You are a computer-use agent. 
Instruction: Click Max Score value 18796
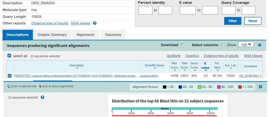[x=174, y=76]
